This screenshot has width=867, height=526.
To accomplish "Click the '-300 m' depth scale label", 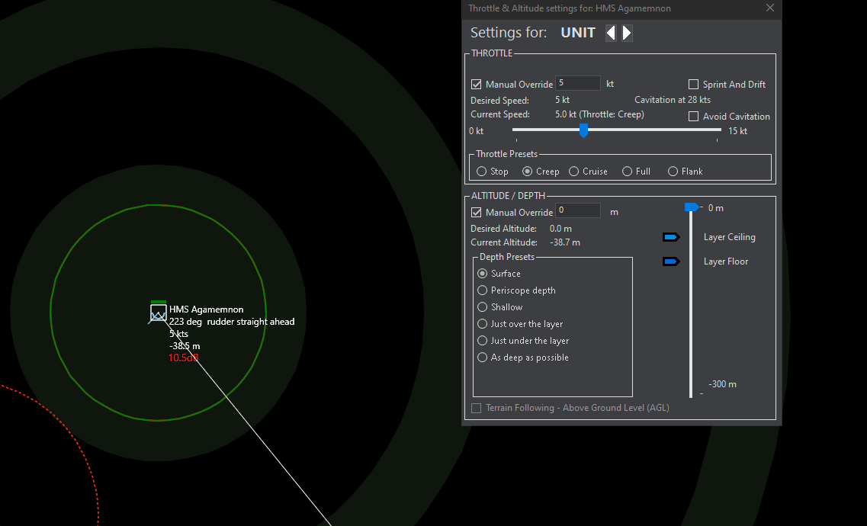I will [722, 384].
